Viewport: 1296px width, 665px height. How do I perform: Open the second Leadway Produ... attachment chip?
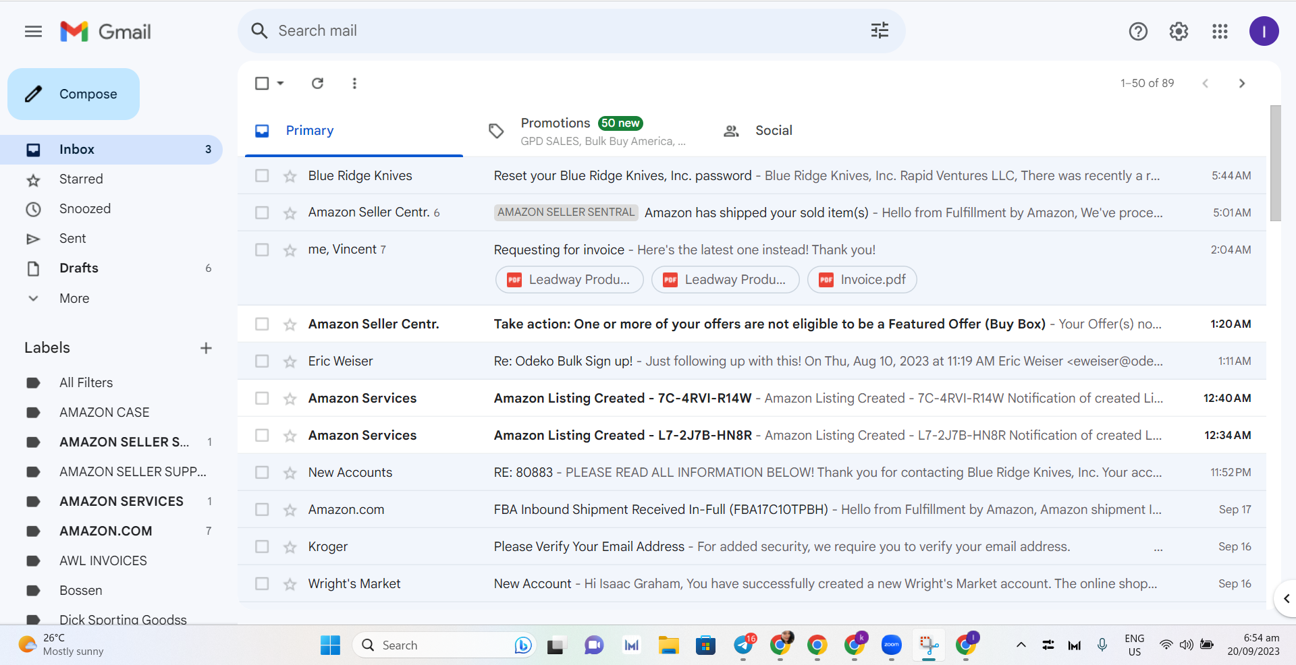725,280
